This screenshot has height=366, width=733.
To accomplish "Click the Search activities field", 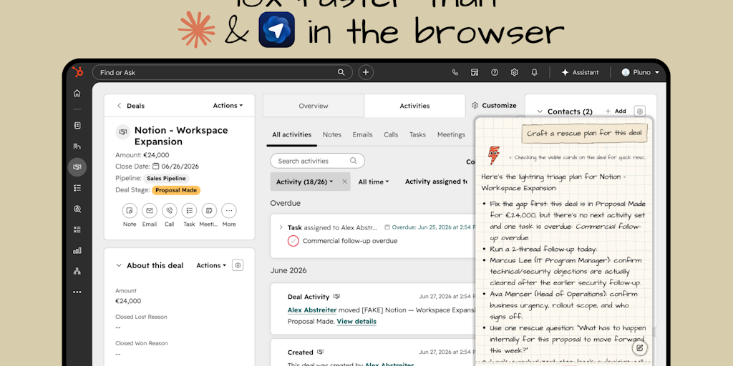I will pyautogui.click(x=317, y=161).
